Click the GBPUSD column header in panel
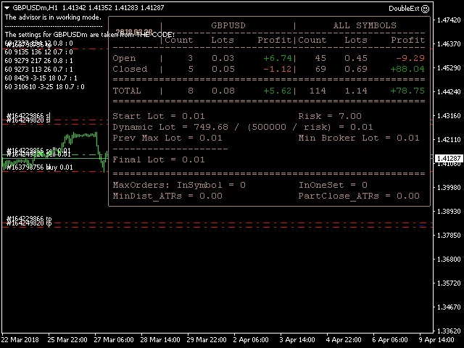Image resolution: width=464 pixels, height=348 pixels. point(228,25)
